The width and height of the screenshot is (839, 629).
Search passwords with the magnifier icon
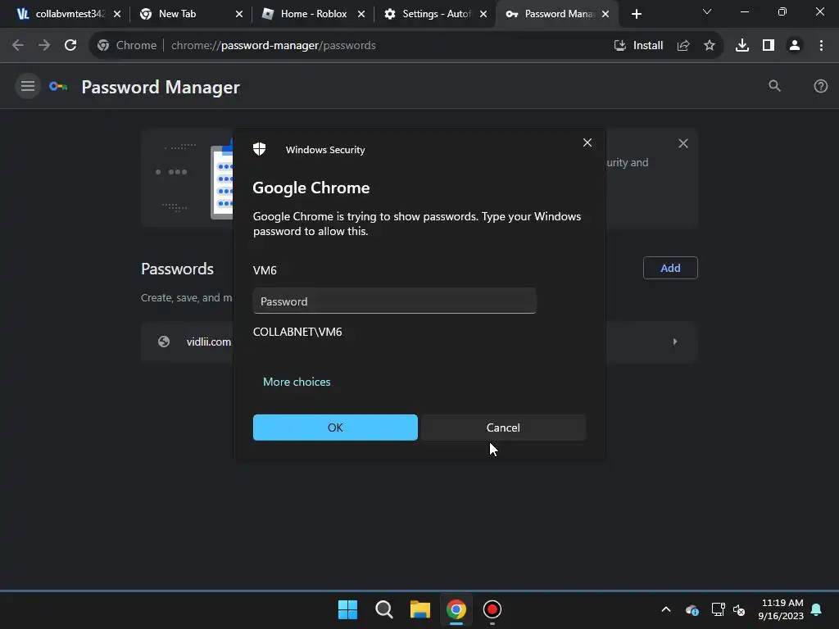(x=774, y=86)
